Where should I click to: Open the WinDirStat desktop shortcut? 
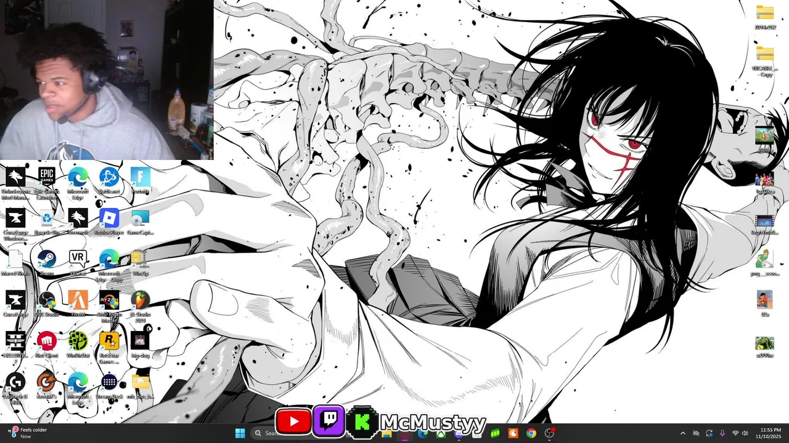(78, 345)
